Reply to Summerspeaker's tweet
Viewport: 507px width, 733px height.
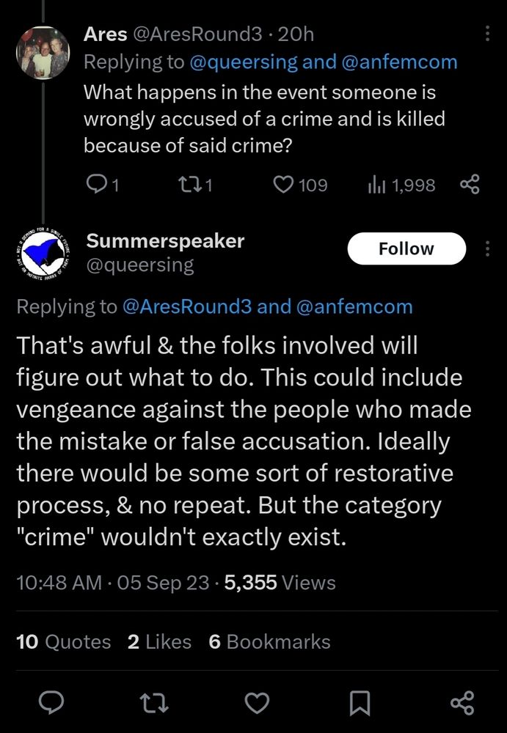[51, 704]
